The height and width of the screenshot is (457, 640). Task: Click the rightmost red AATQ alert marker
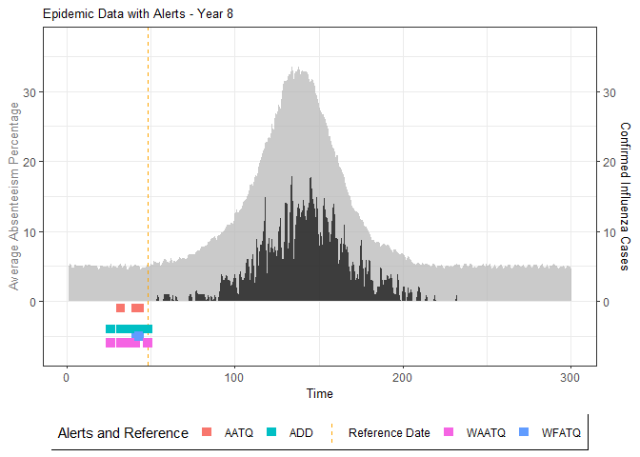click(x=137, y=308)
